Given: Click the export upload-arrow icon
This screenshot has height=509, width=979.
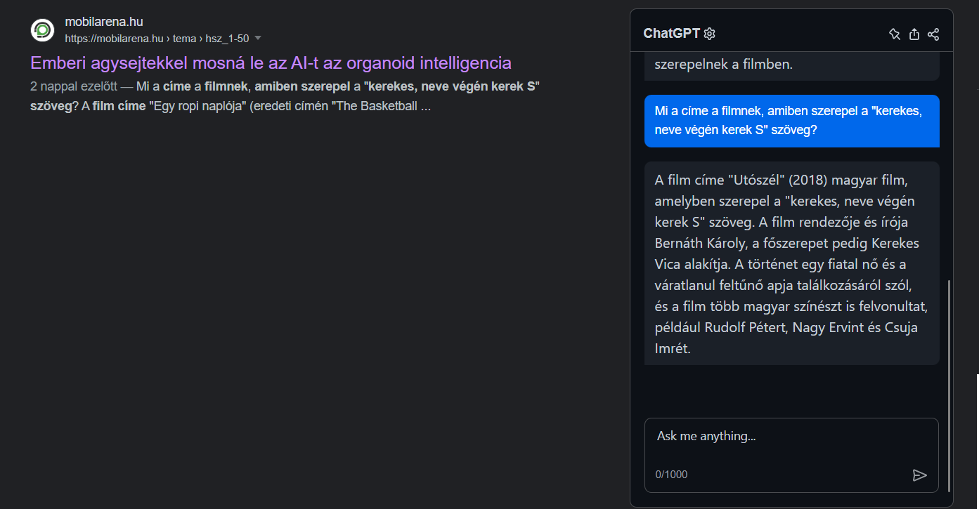Looking at the screenshot, I should coord(914,34).
